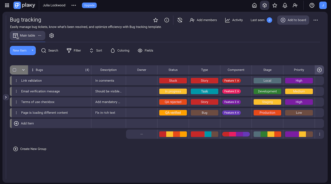Click the invite user icon in the header
The height and width of the screenshot is (184, 331).
(x=295, y=5)
